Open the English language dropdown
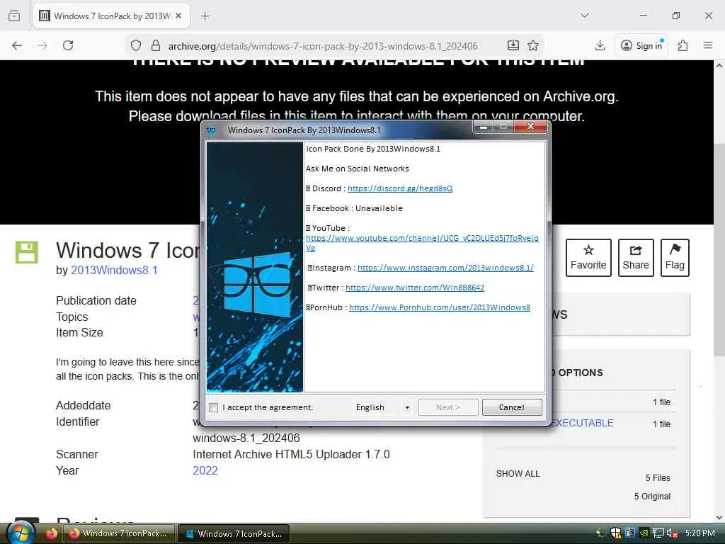Viewport: 725px width, 544px height. [x=383, y=407]
